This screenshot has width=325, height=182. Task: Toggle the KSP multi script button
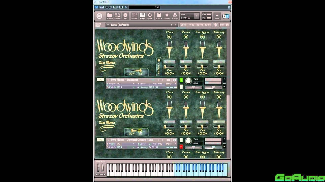[x=216, y=25]
